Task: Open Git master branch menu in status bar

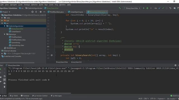Action: coord(171,99)
